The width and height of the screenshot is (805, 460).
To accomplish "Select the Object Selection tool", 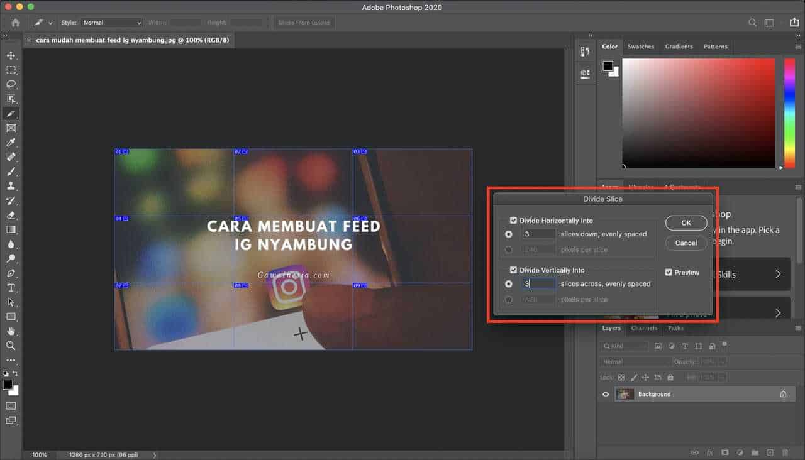I will click(11, 99).
